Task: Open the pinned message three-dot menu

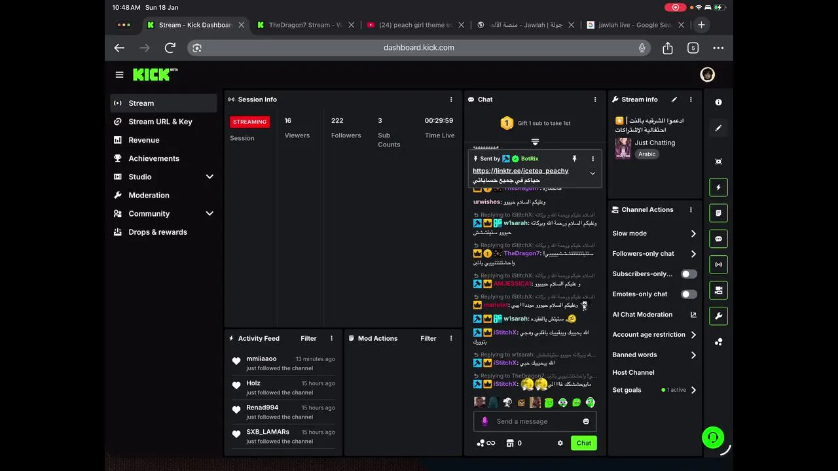Action: click(593, 158)
